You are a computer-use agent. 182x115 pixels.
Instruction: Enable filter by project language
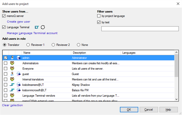point(99,16)
